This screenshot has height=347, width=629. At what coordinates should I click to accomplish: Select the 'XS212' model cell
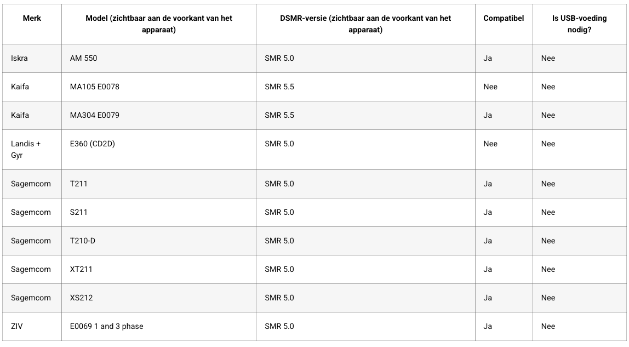81,298
